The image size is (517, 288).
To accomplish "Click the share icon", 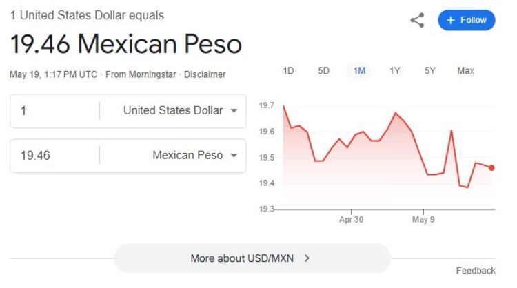I will point(417,20).
